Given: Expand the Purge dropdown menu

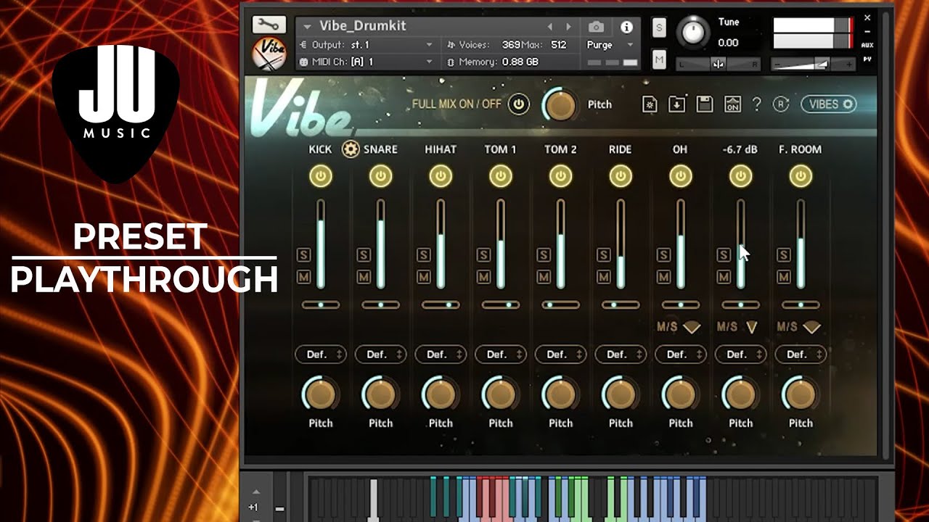Looking at the screenshot, I should (610, 45).
